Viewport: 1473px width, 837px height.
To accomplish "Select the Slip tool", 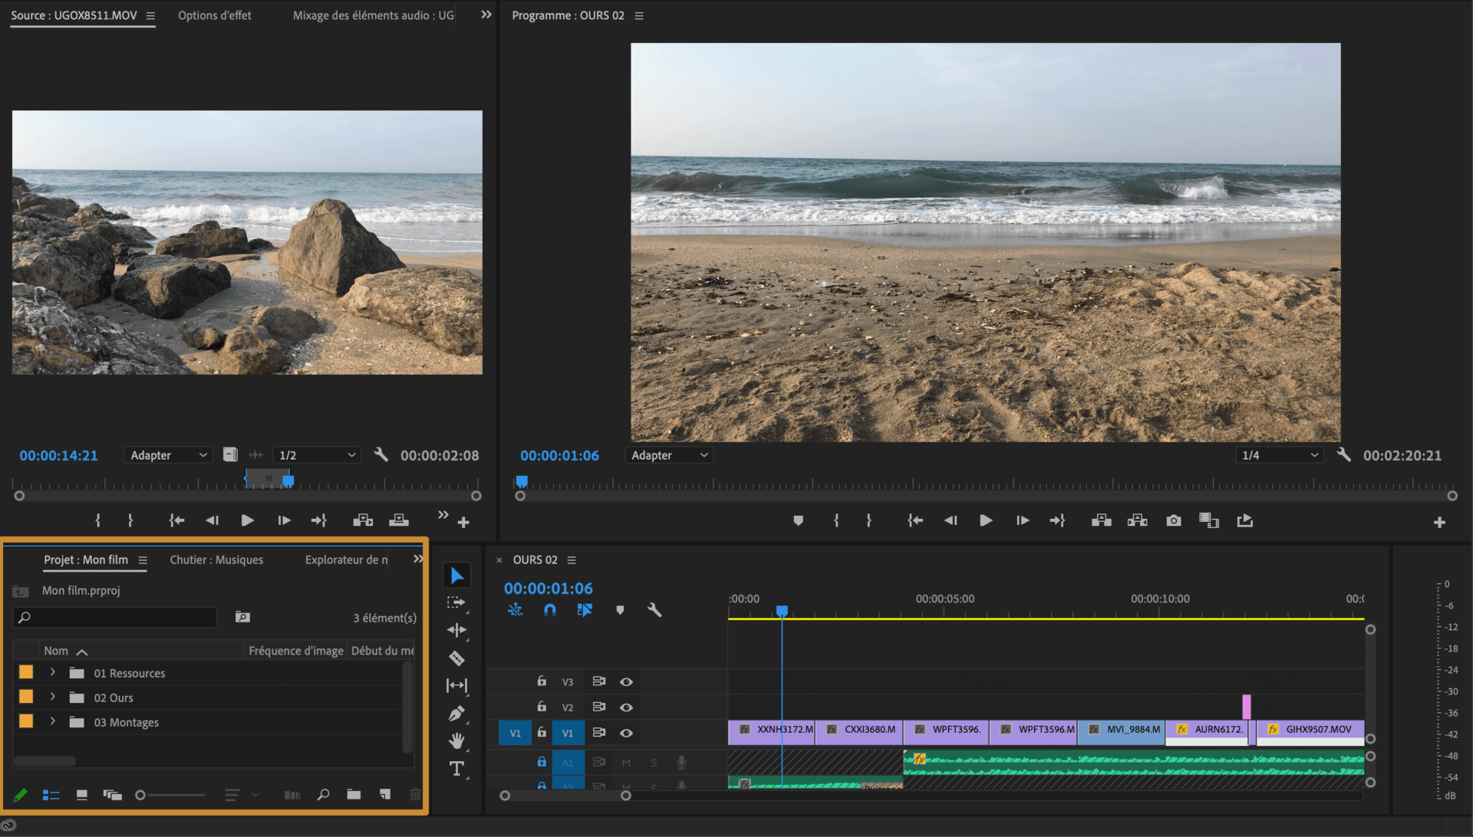I will [456, 685].
